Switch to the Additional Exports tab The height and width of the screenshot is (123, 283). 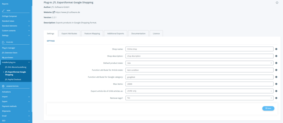pos(116,34)
